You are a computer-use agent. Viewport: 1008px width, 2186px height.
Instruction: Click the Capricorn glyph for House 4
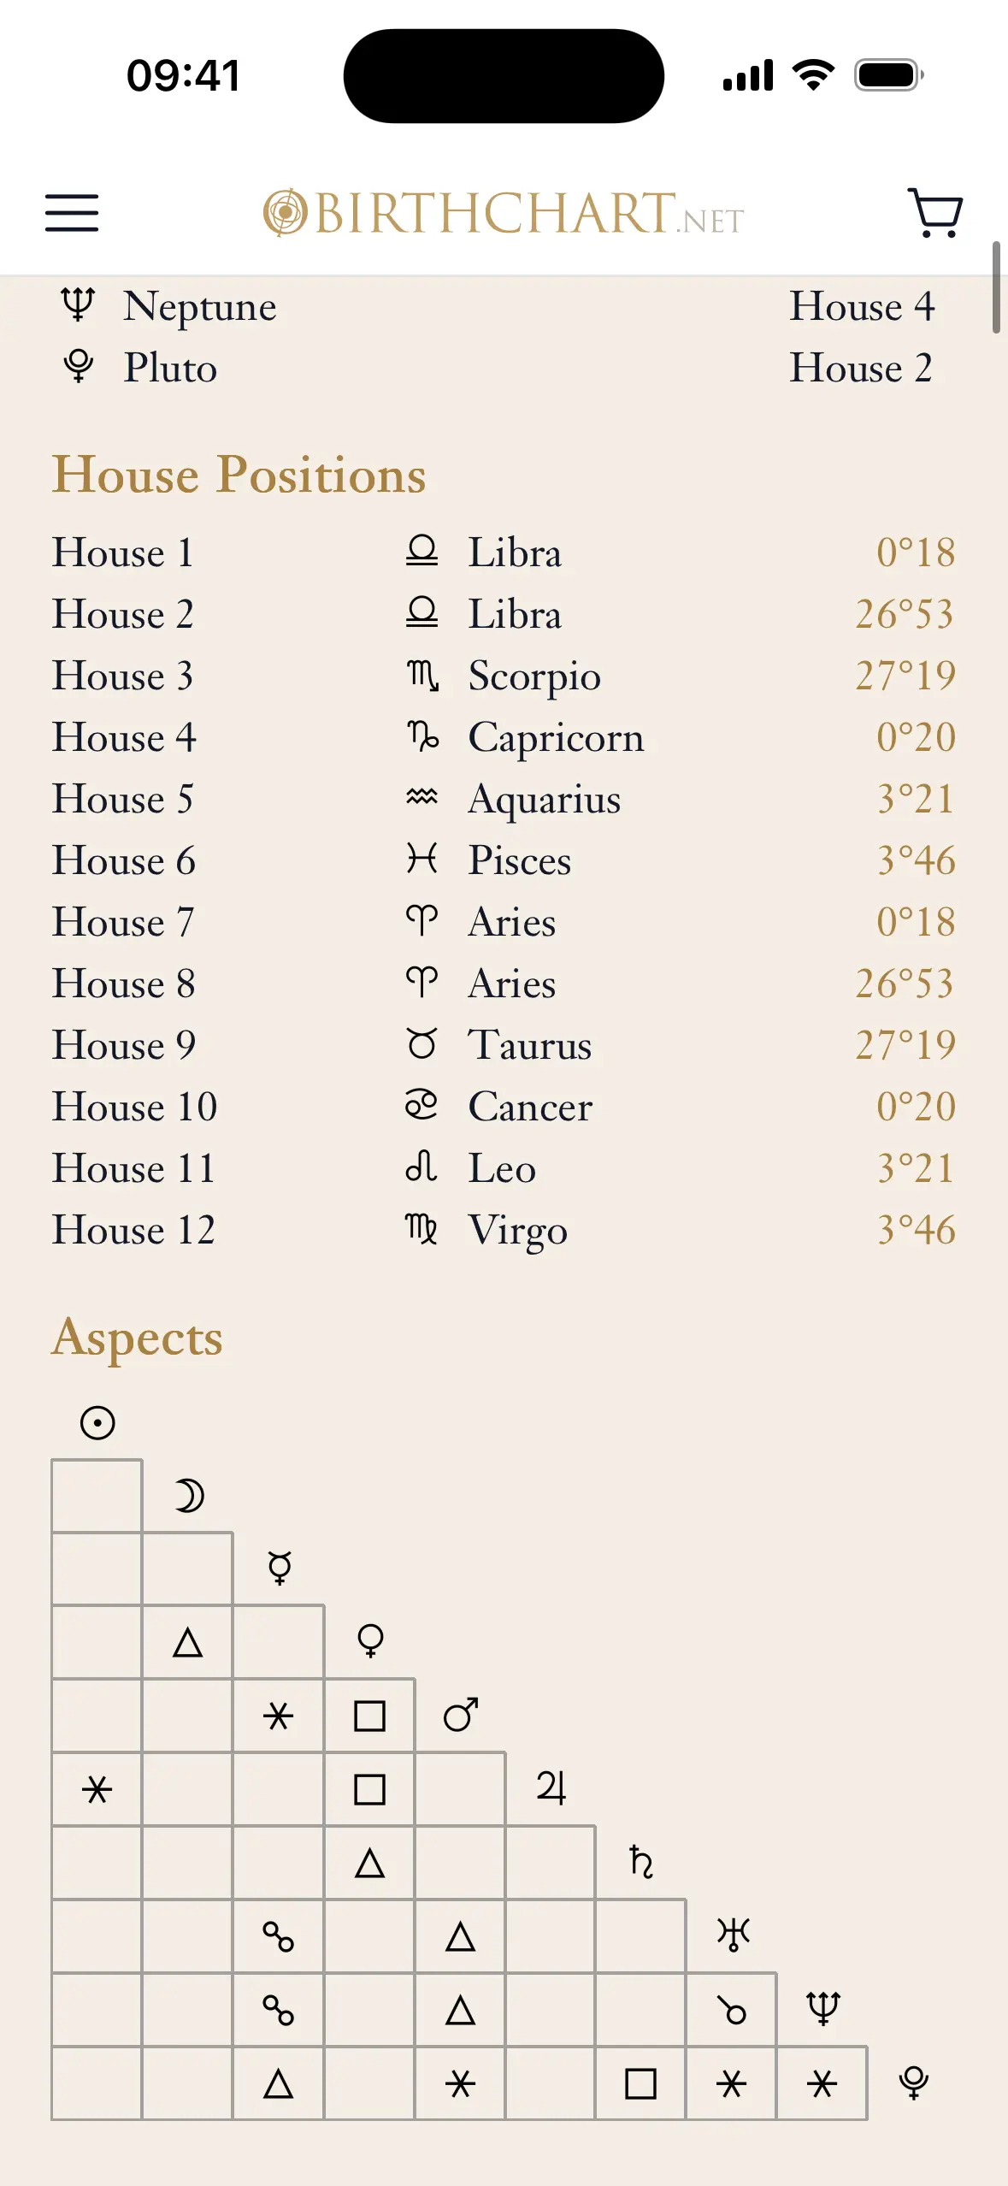click(421, 736)
